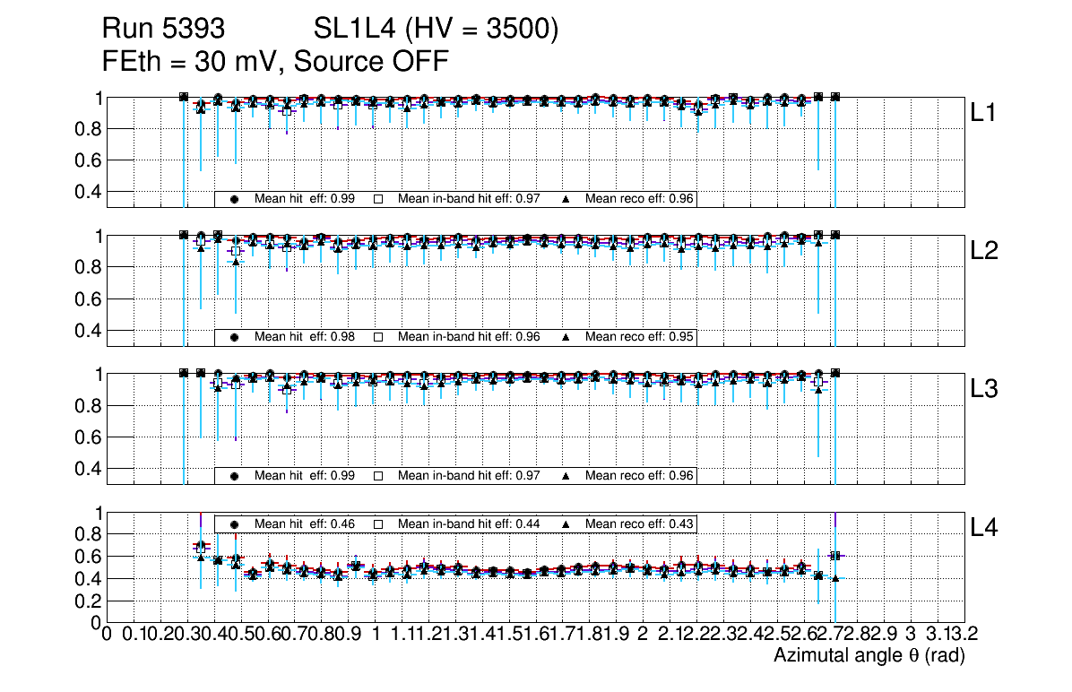Click 'FEth = 30 mV, Source OFF' subtitle

coord(275,61)
